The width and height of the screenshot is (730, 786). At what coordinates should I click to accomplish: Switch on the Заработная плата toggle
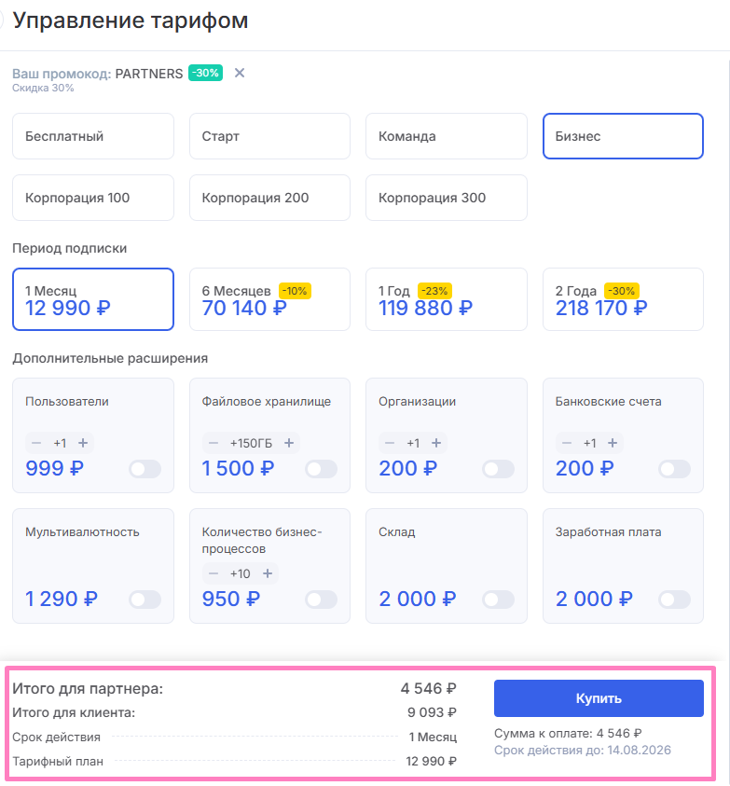click(674, 600)
